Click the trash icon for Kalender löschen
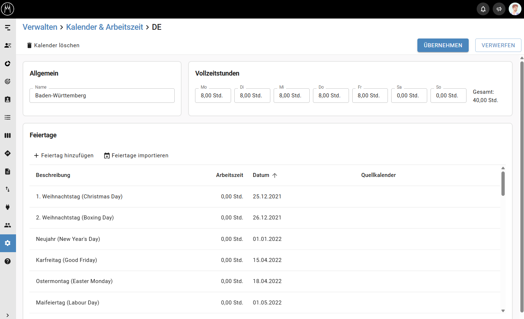The image size is (524, 319). point(29,45)
